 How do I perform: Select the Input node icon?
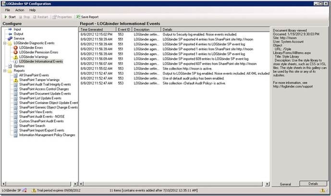10,29
